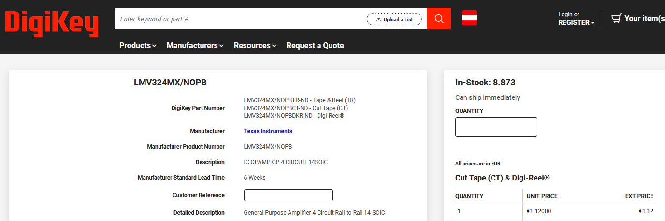665x221 pixels.
Task: Click the Quantity input box
Action: click(496, 127)
